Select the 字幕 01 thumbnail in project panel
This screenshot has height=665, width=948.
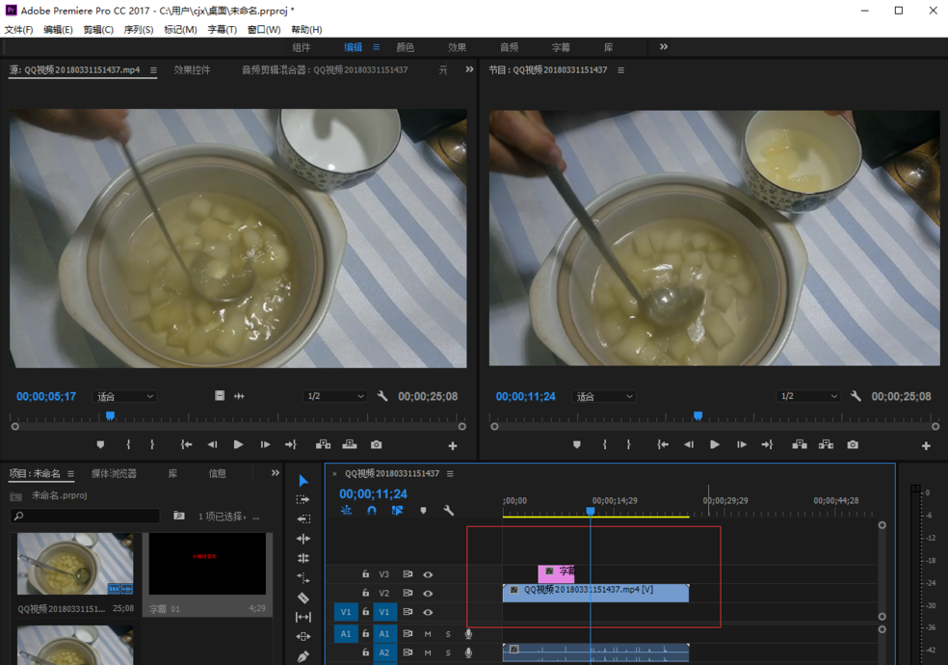tap(208, 565)
